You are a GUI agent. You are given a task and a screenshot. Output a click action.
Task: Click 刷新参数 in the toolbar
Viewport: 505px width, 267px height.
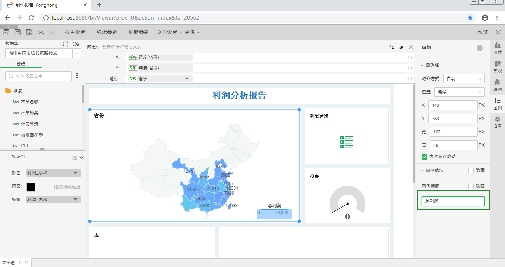138,32
